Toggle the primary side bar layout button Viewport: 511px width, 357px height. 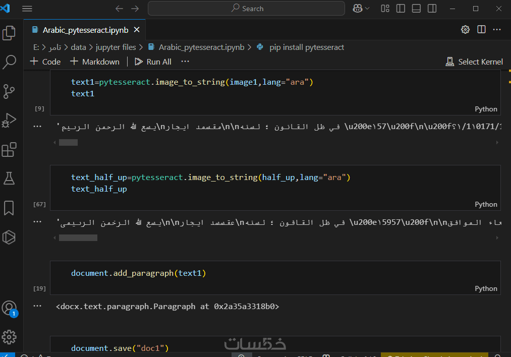401,9
